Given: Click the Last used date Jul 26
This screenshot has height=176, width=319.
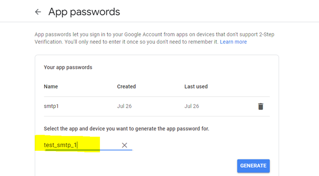Looking at the screenshot, I should (192, 106).
